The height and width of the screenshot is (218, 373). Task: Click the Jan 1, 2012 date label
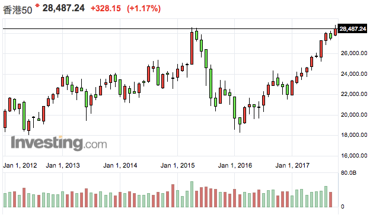coord(20,165)
